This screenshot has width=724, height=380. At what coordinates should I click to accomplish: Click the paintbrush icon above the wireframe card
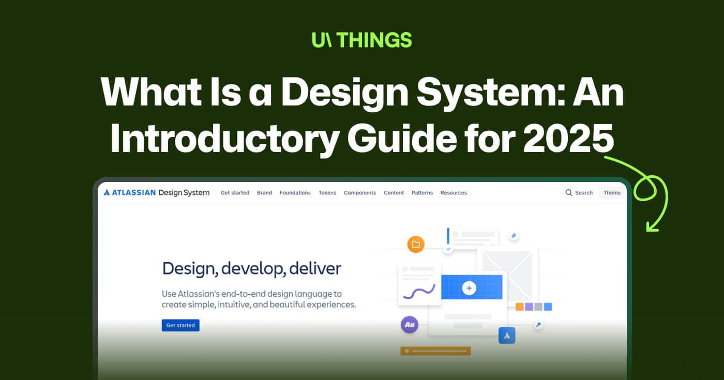click(x=514, y=236)
